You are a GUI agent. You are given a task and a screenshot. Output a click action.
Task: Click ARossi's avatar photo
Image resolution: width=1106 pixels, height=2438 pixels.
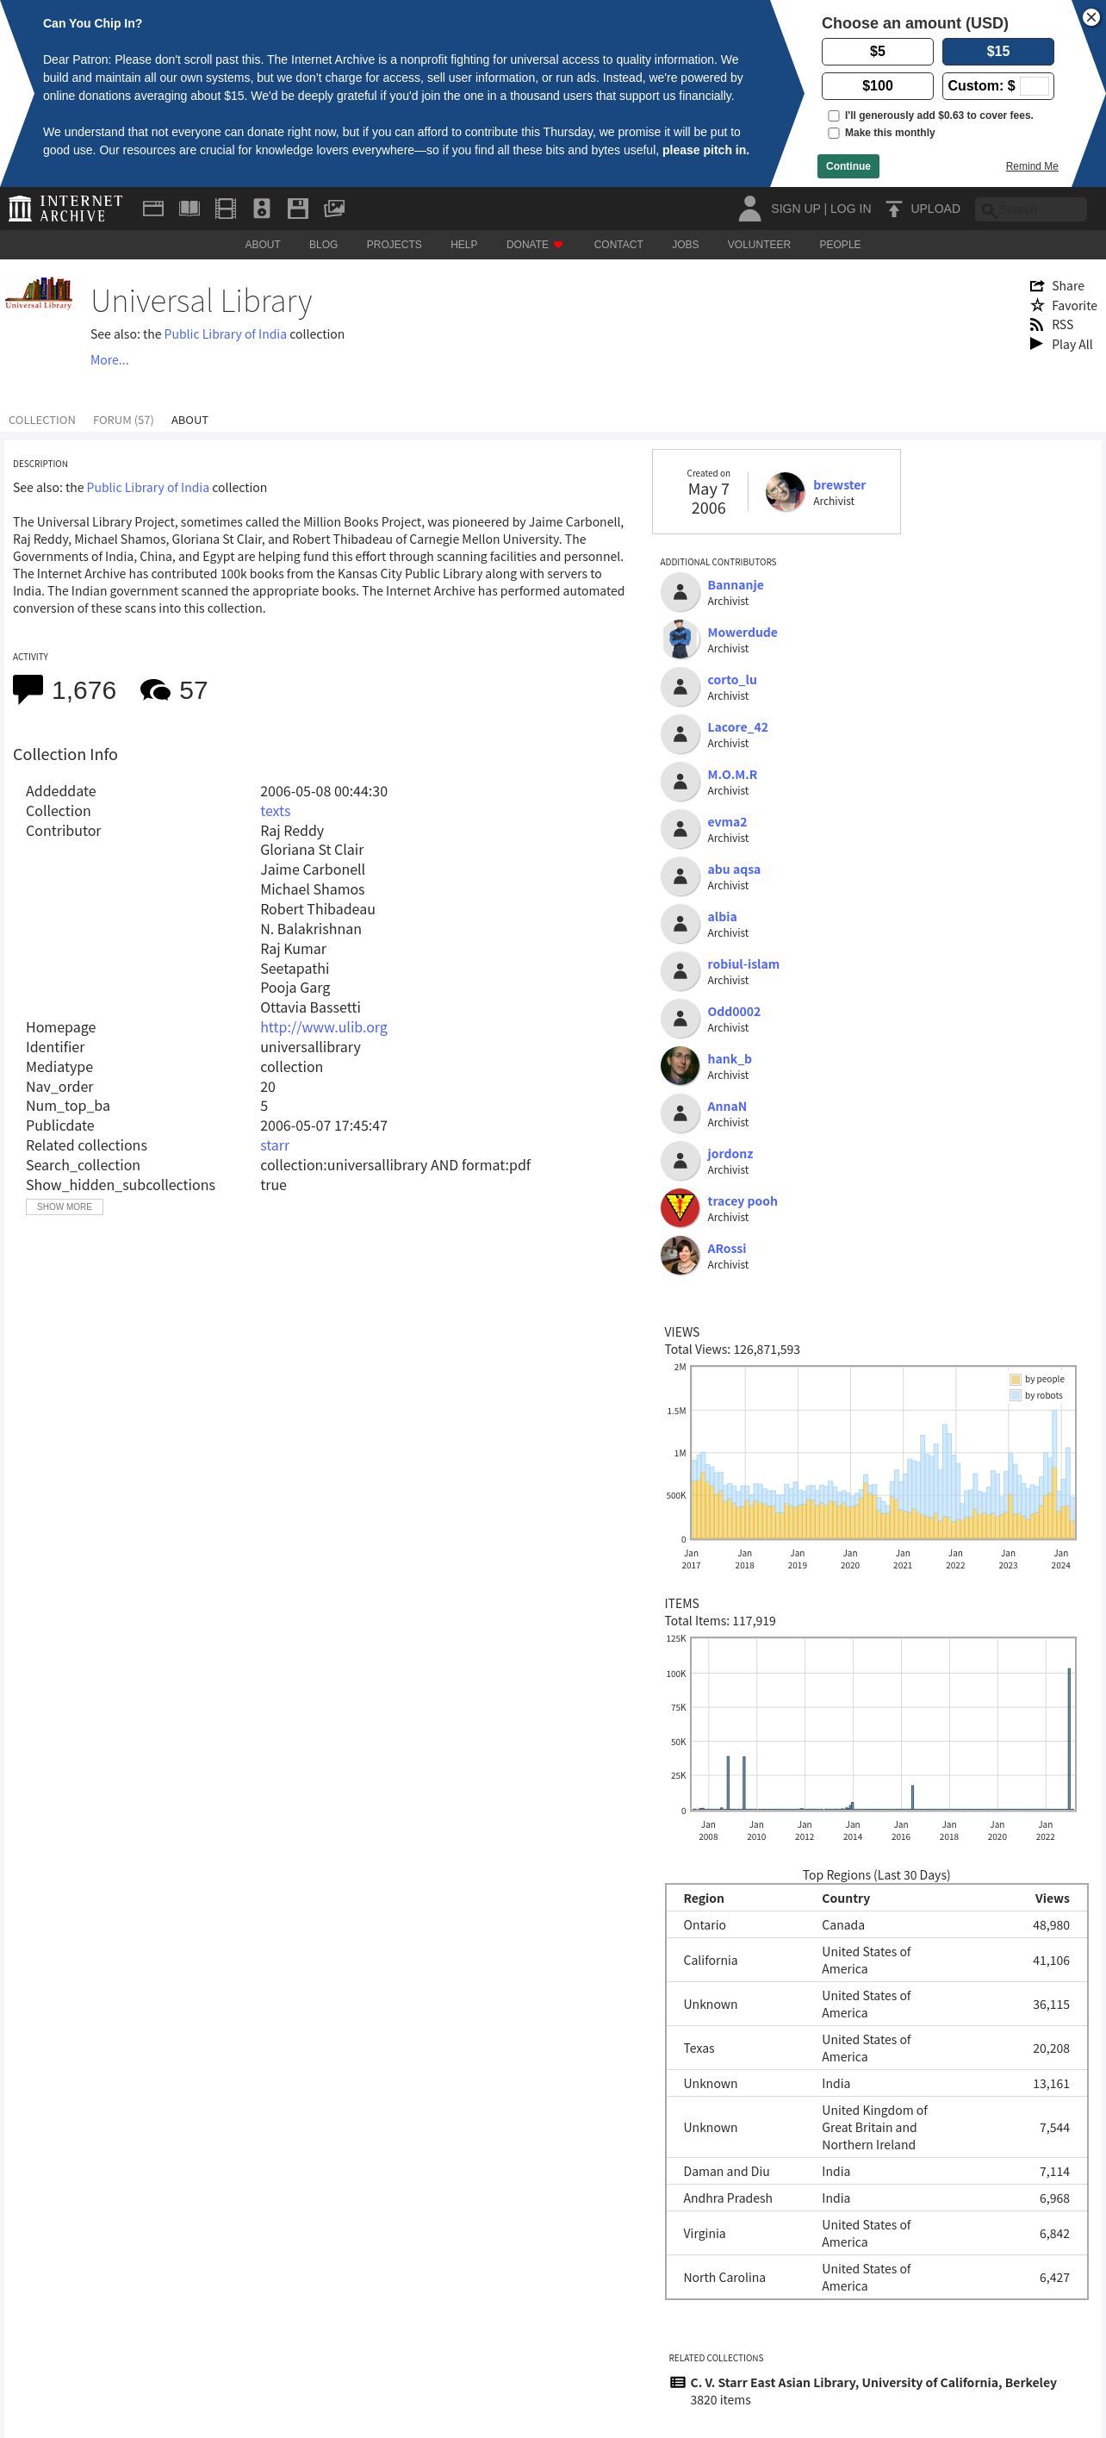click(x=680, y=1255)
